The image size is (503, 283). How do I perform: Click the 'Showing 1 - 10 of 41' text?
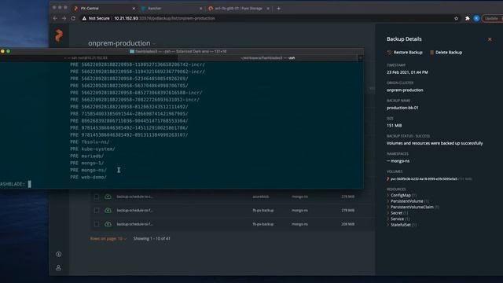click(x=152, y=239)
